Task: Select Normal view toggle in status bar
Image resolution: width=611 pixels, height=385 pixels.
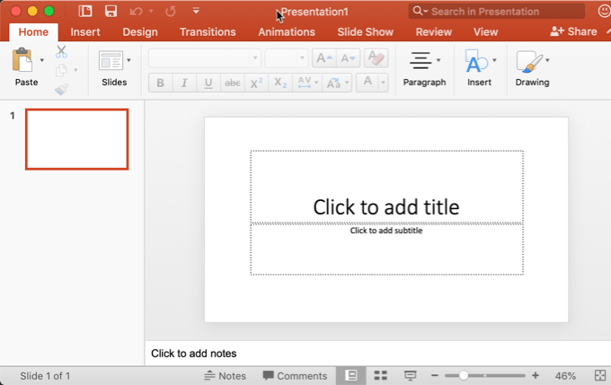Action: pos(351,375)
